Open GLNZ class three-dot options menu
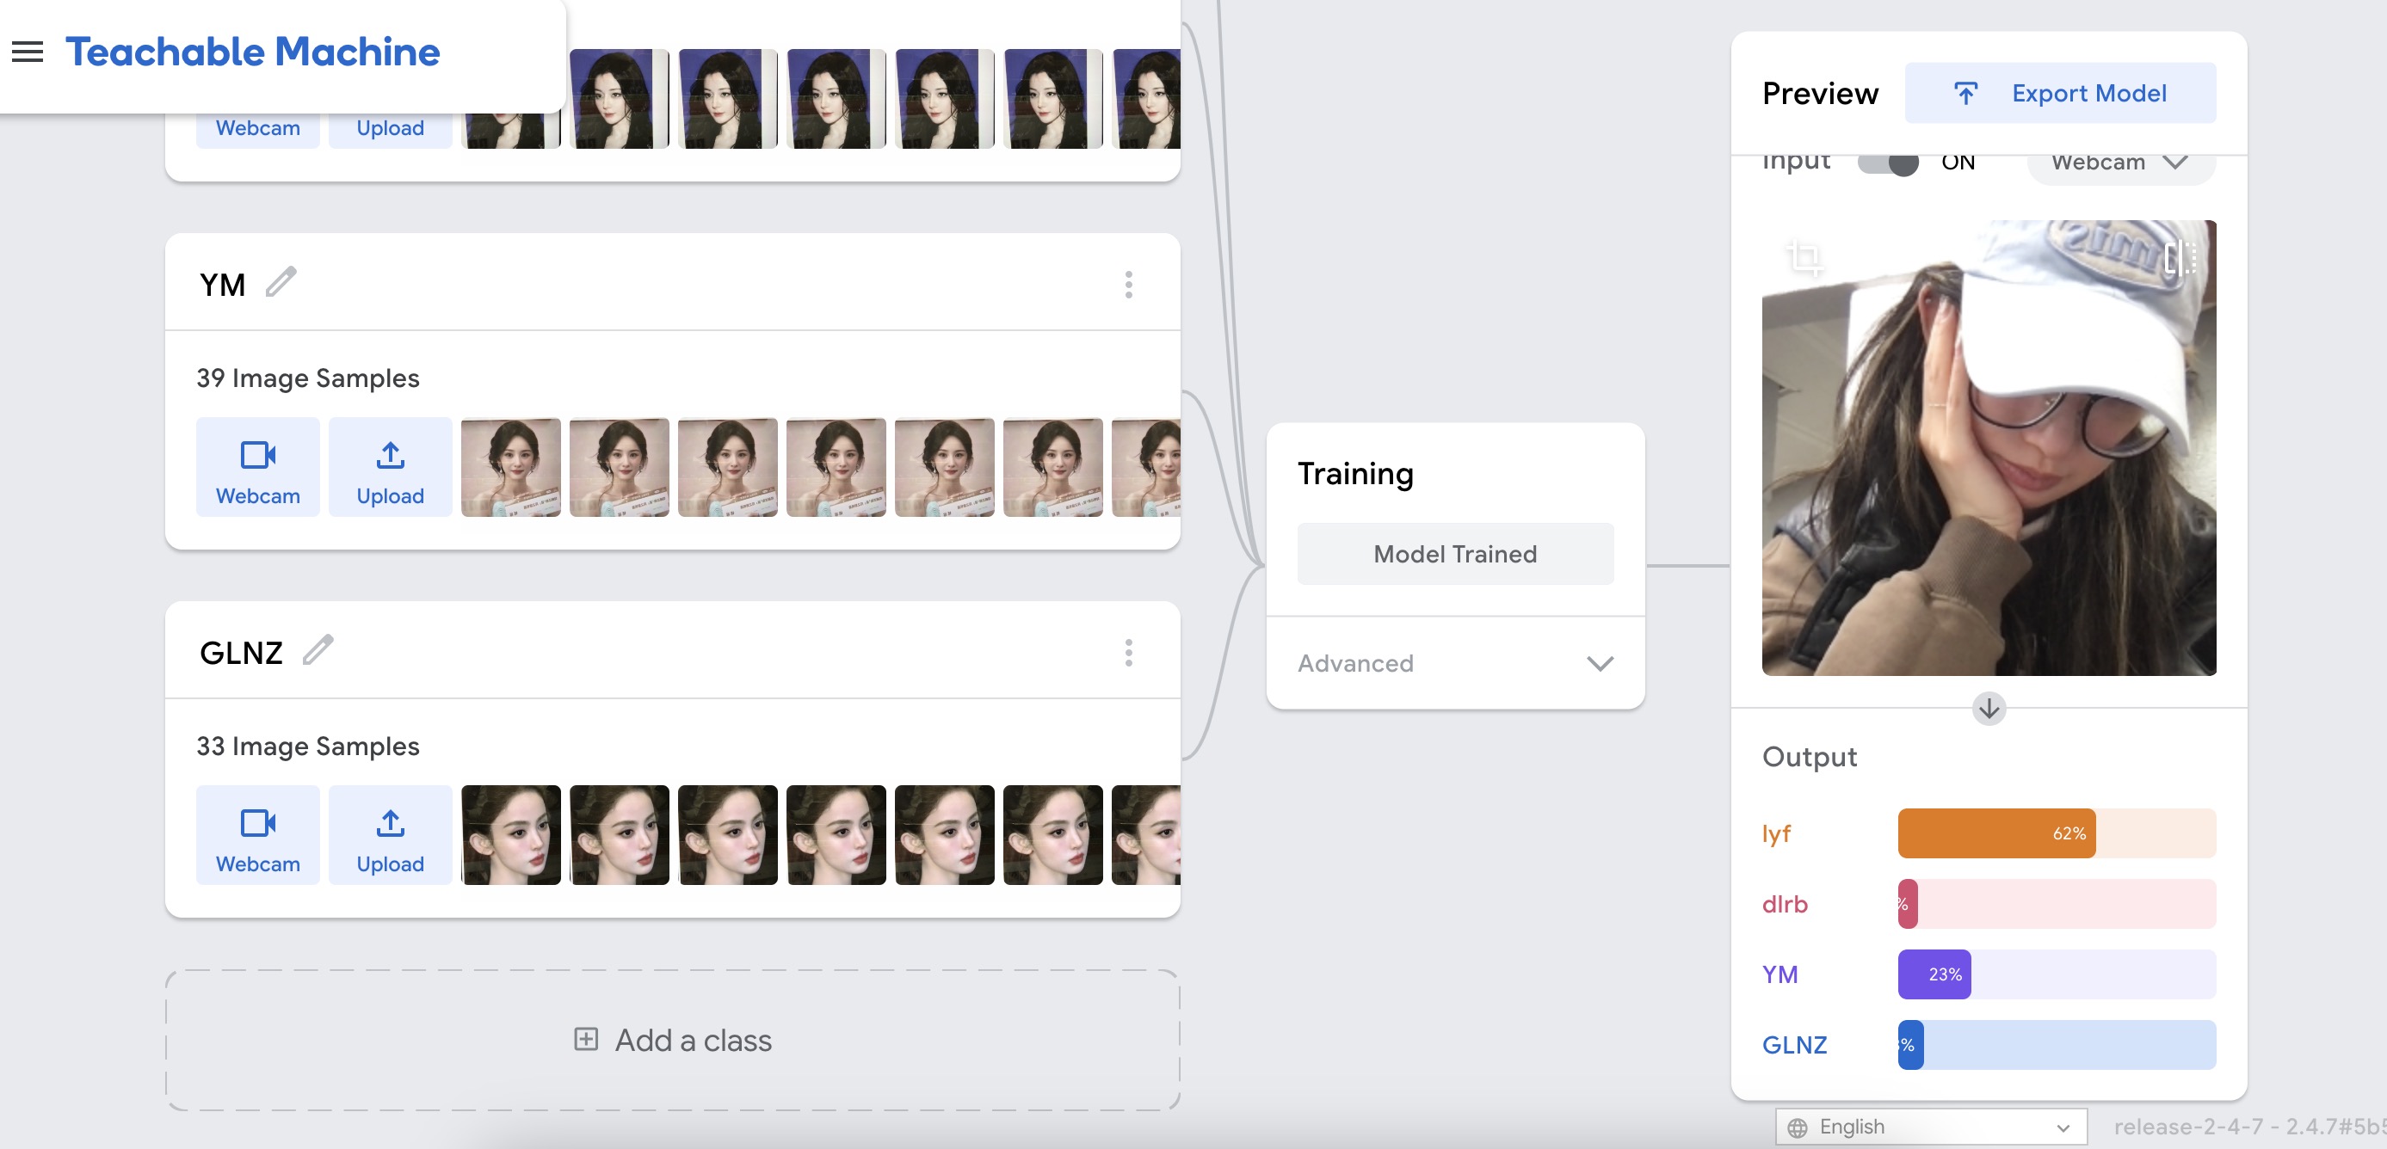2387x1149 pixels. coord(1128,653)
